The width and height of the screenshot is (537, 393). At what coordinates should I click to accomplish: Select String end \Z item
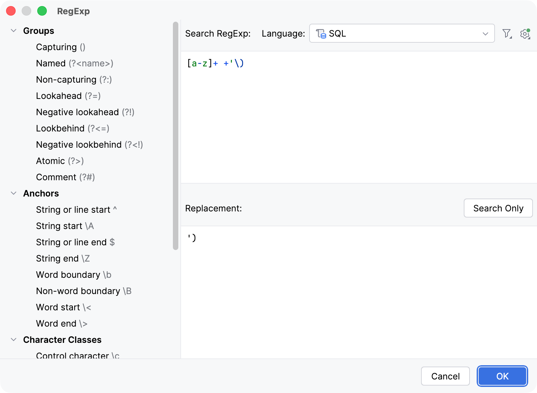[x=63, y=258]
